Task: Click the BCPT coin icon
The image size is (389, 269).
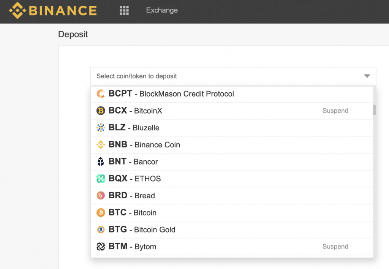Action: (101, 94)
